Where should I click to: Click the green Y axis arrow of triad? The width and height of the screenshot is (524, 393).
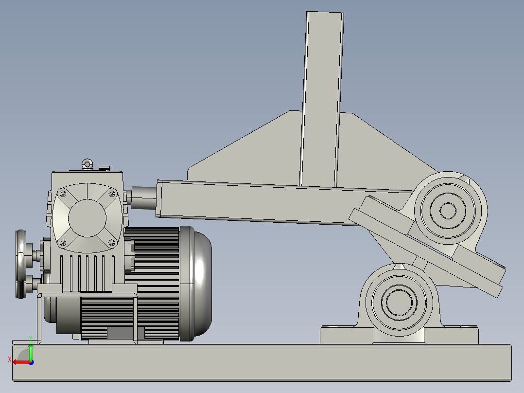click(31, 352)
